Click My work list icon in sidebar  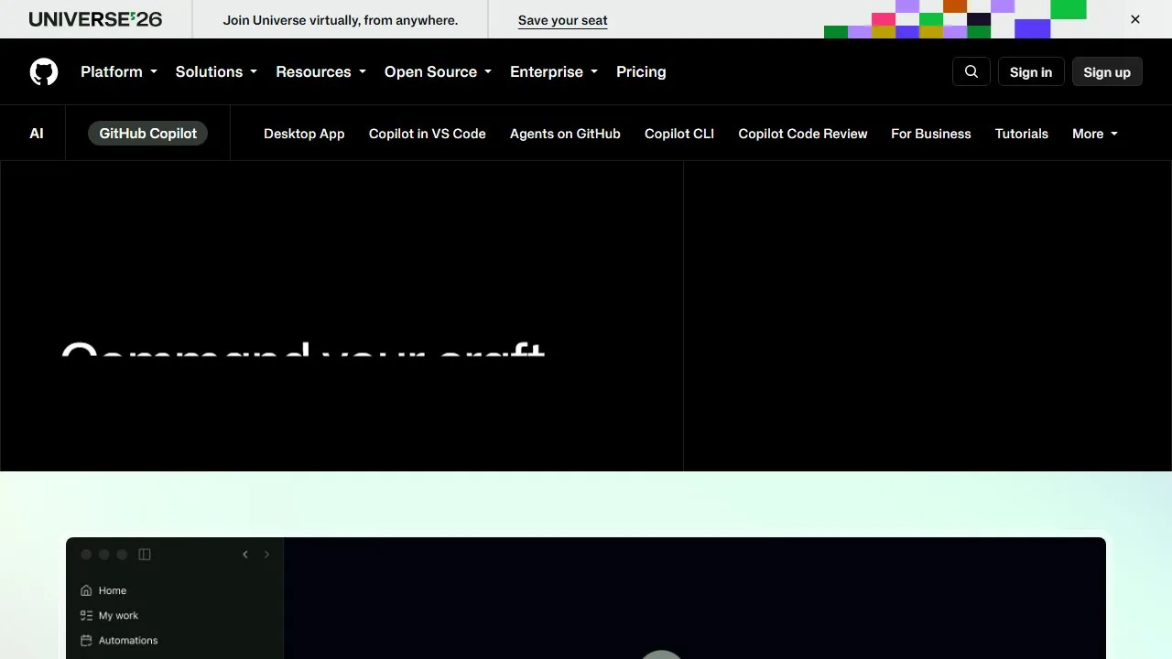tap(86, 615)
